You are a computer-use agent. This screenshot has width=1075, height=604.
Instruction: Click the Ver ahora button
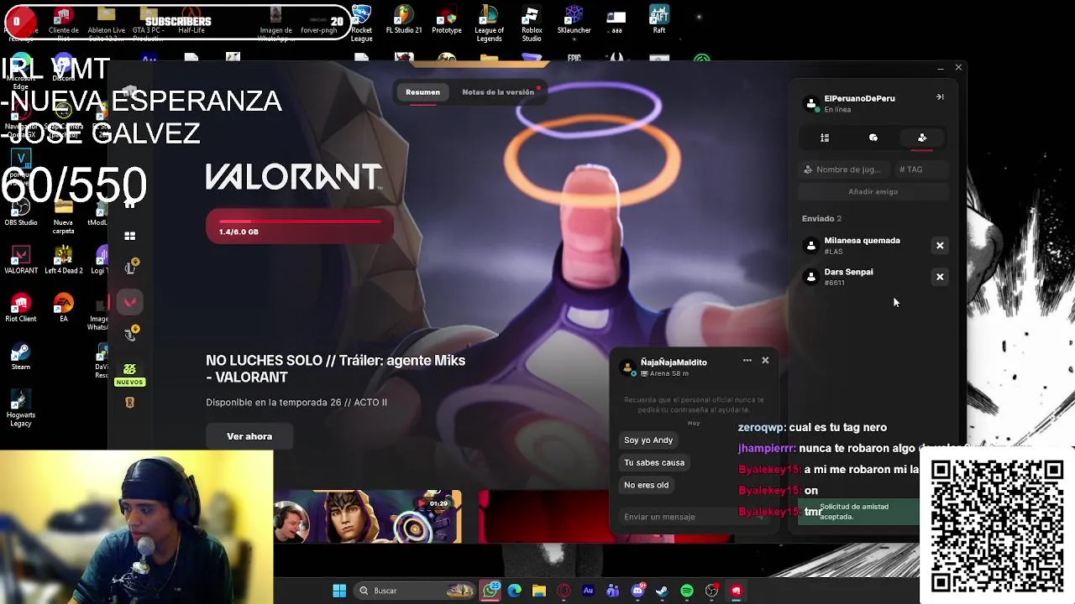249,436
